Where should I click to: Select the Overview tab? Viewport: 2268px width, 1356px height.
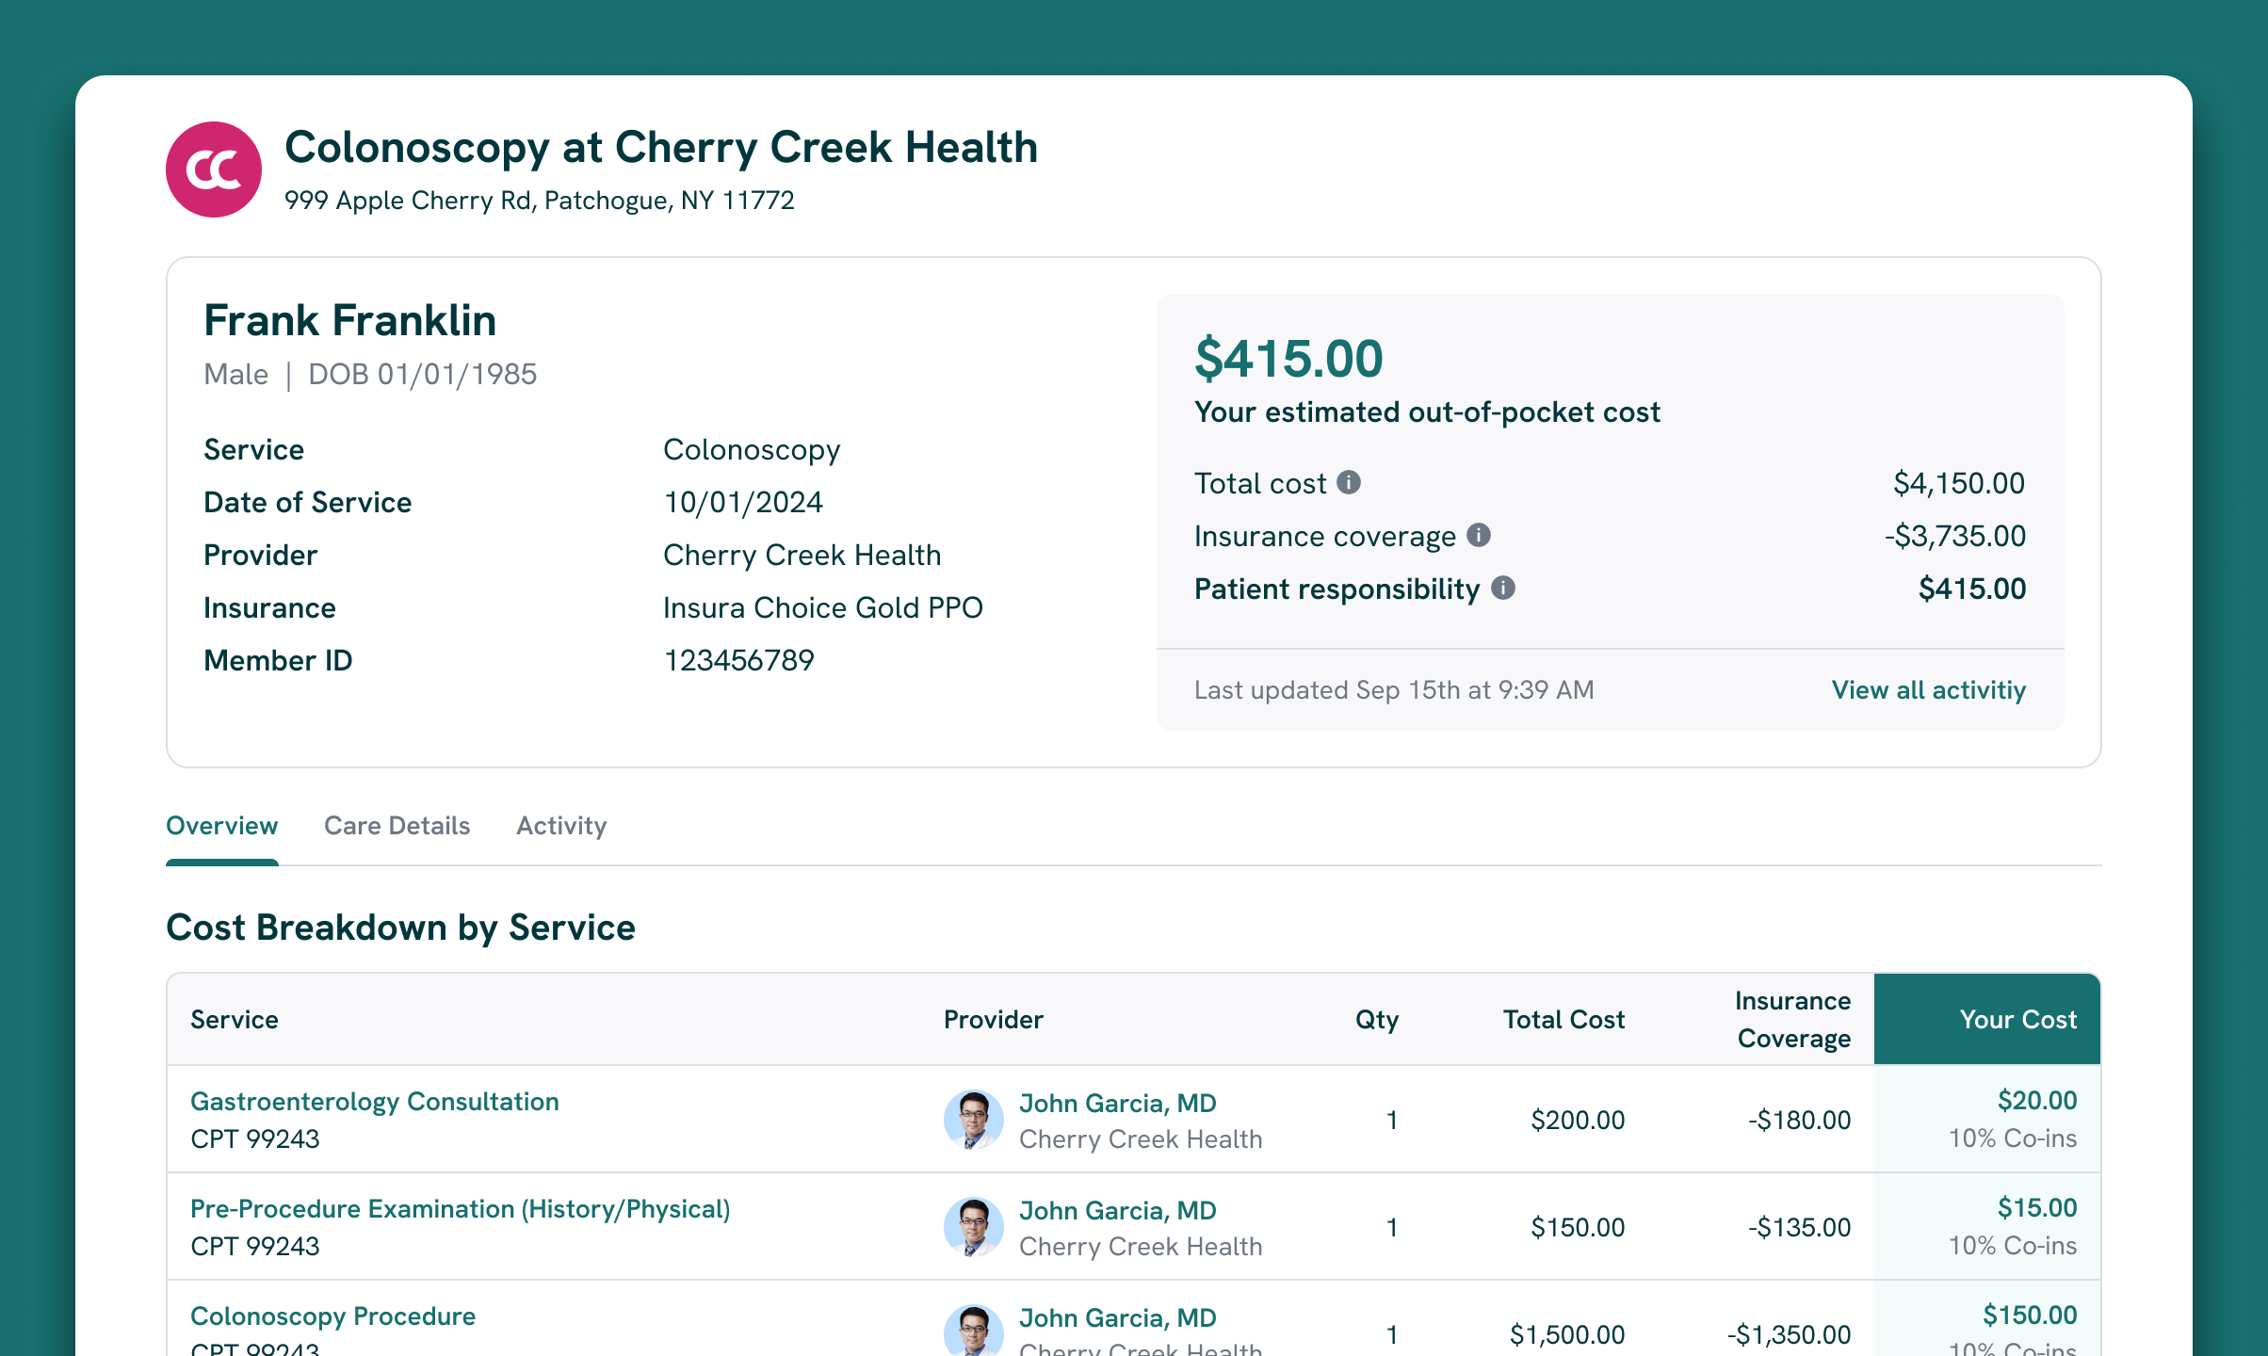(x=222, y=826)
